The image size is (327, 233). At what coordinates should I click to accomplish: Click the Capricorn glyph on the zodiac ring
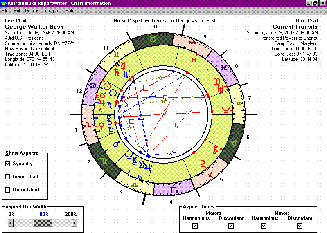(x=234, y=143)
